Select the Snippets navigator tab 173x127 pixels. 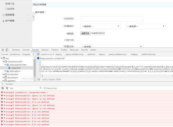[x=26, y=54]
